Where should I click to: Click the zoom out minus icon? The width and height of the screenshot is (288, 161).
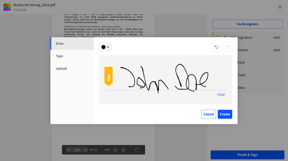point(115,150)
